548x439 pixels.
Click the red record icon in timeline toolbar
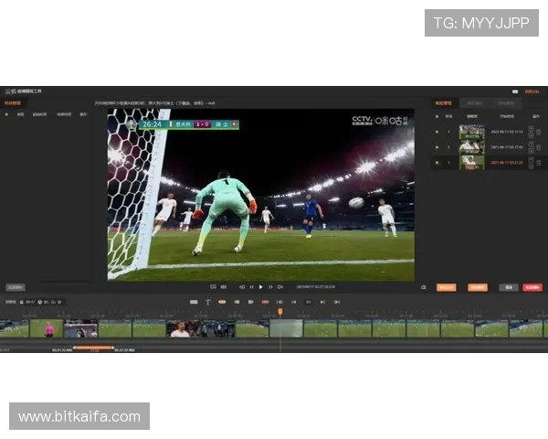[265, 301]
